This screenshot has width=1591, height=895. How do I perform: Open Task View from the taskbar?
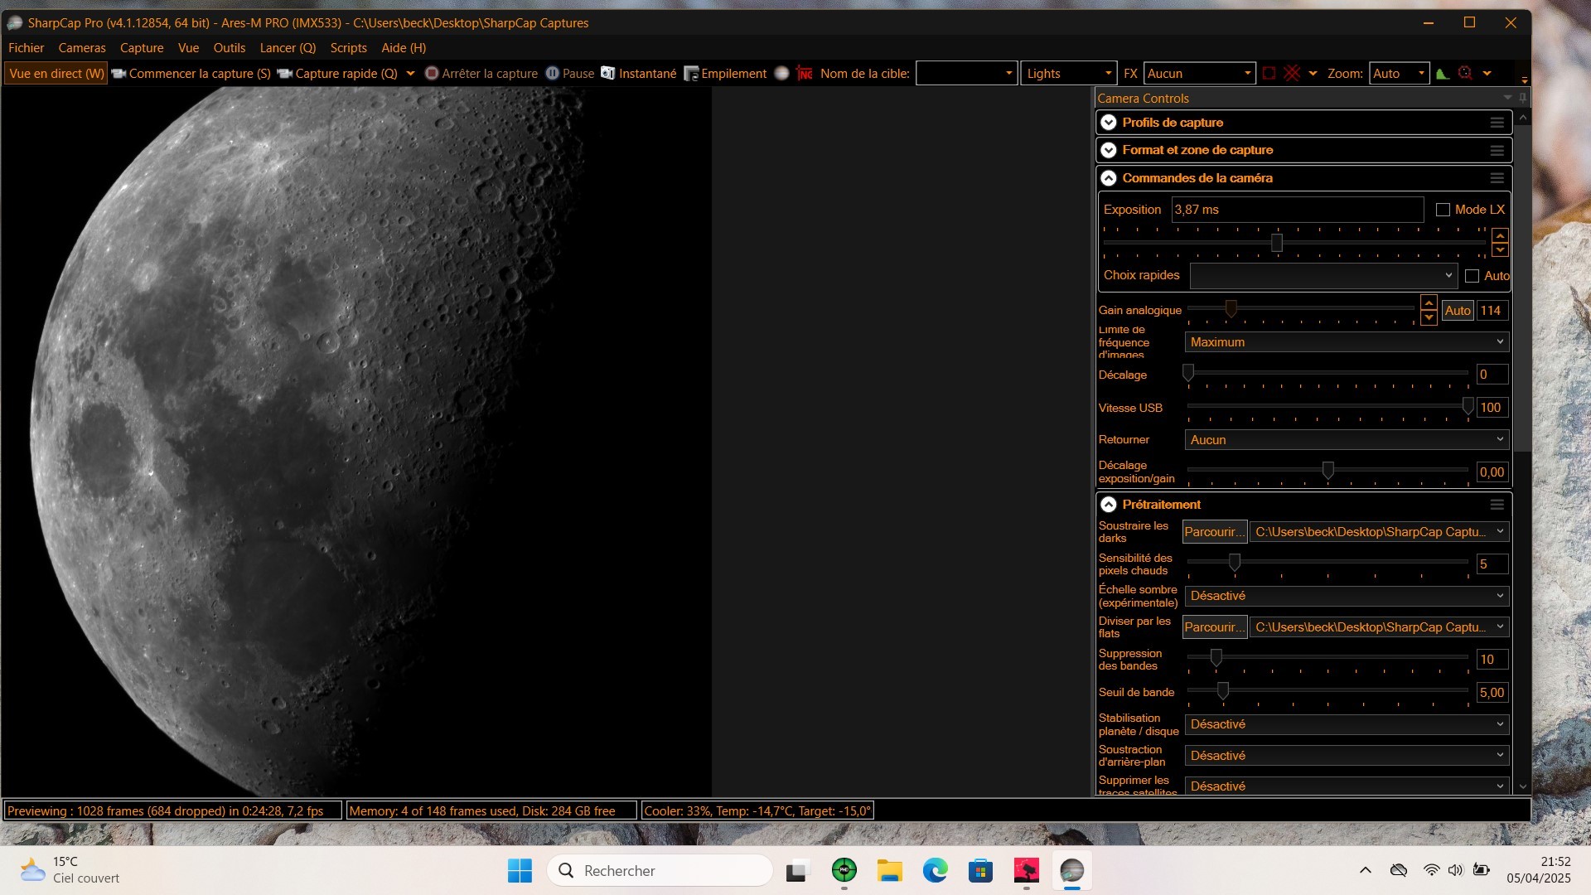click(x=796, y=871)
